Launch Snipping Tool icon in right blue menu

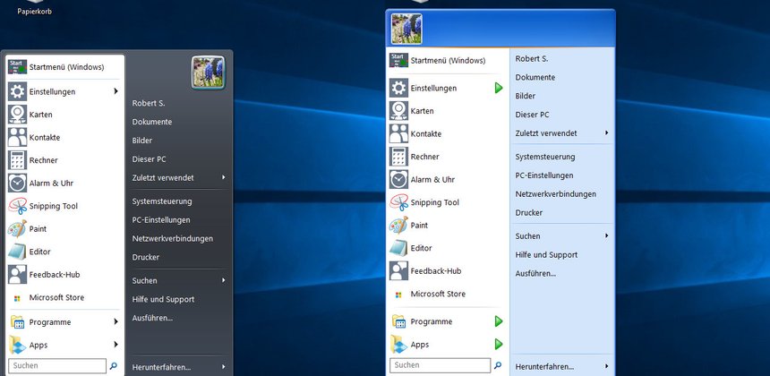[x=398, y=202]
